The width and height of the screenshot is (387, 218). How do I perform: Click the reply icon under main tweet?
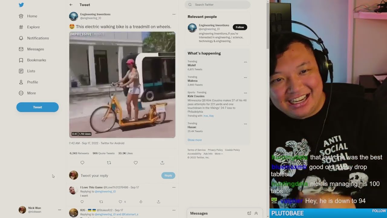point(82,163)
